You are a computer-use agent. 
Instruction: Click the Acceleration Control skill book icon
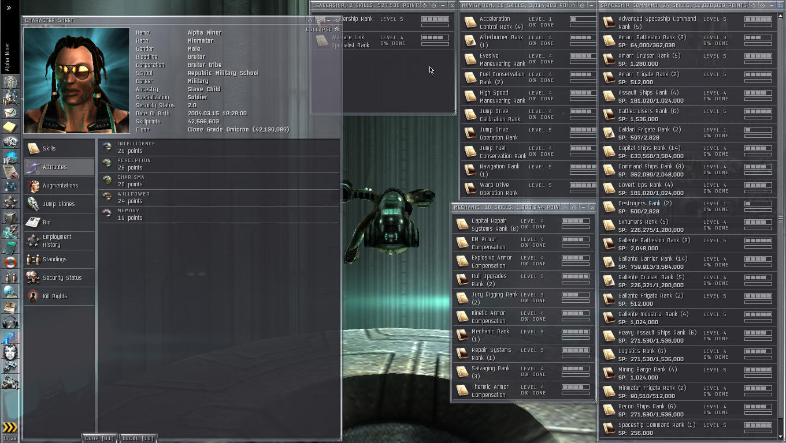coord(470,22)
